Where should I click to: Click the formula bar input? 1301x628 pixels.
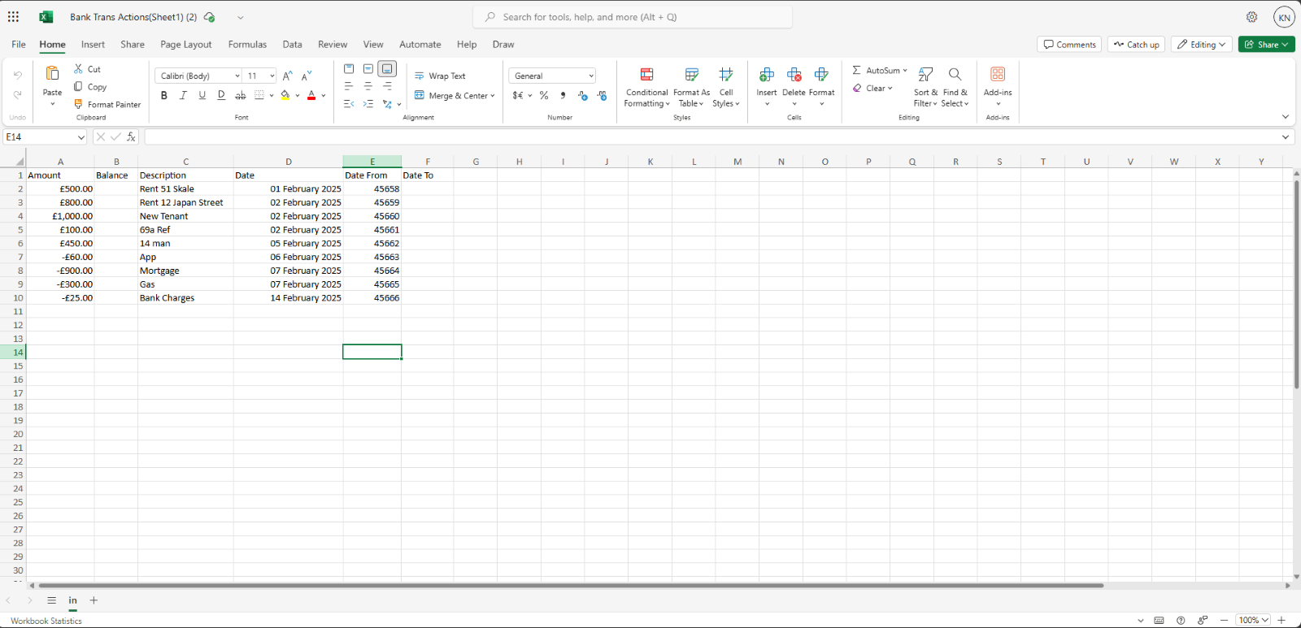(x=711, y=137)
